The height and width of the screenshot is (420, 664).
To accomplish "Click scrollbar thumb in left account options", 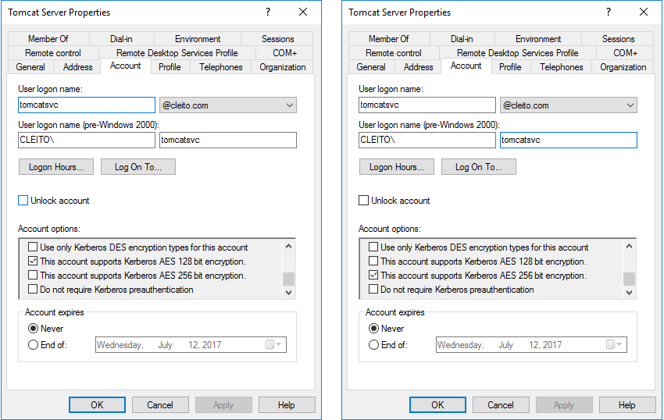I will [x=288, y=279].
